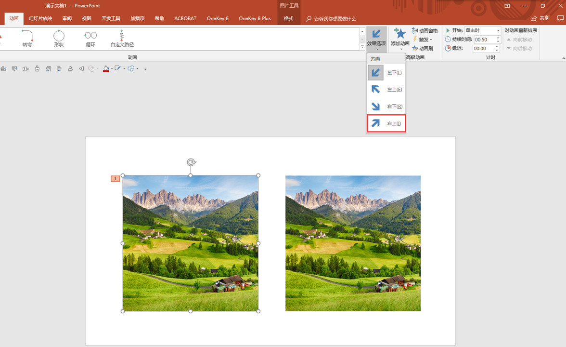Image resolution: width=566 pixels, height=347 pixels.
Task: Open the 开始 start timing combo box
Action: click(483, 30)
